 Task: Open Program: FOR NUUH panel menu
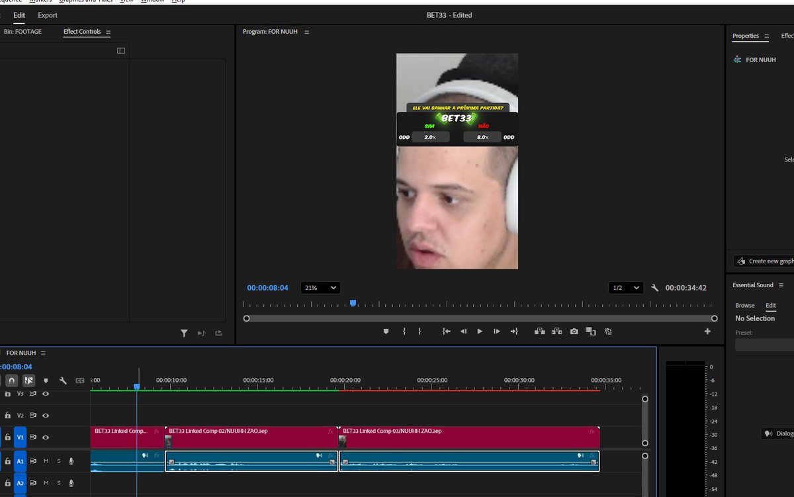[306, 32]
